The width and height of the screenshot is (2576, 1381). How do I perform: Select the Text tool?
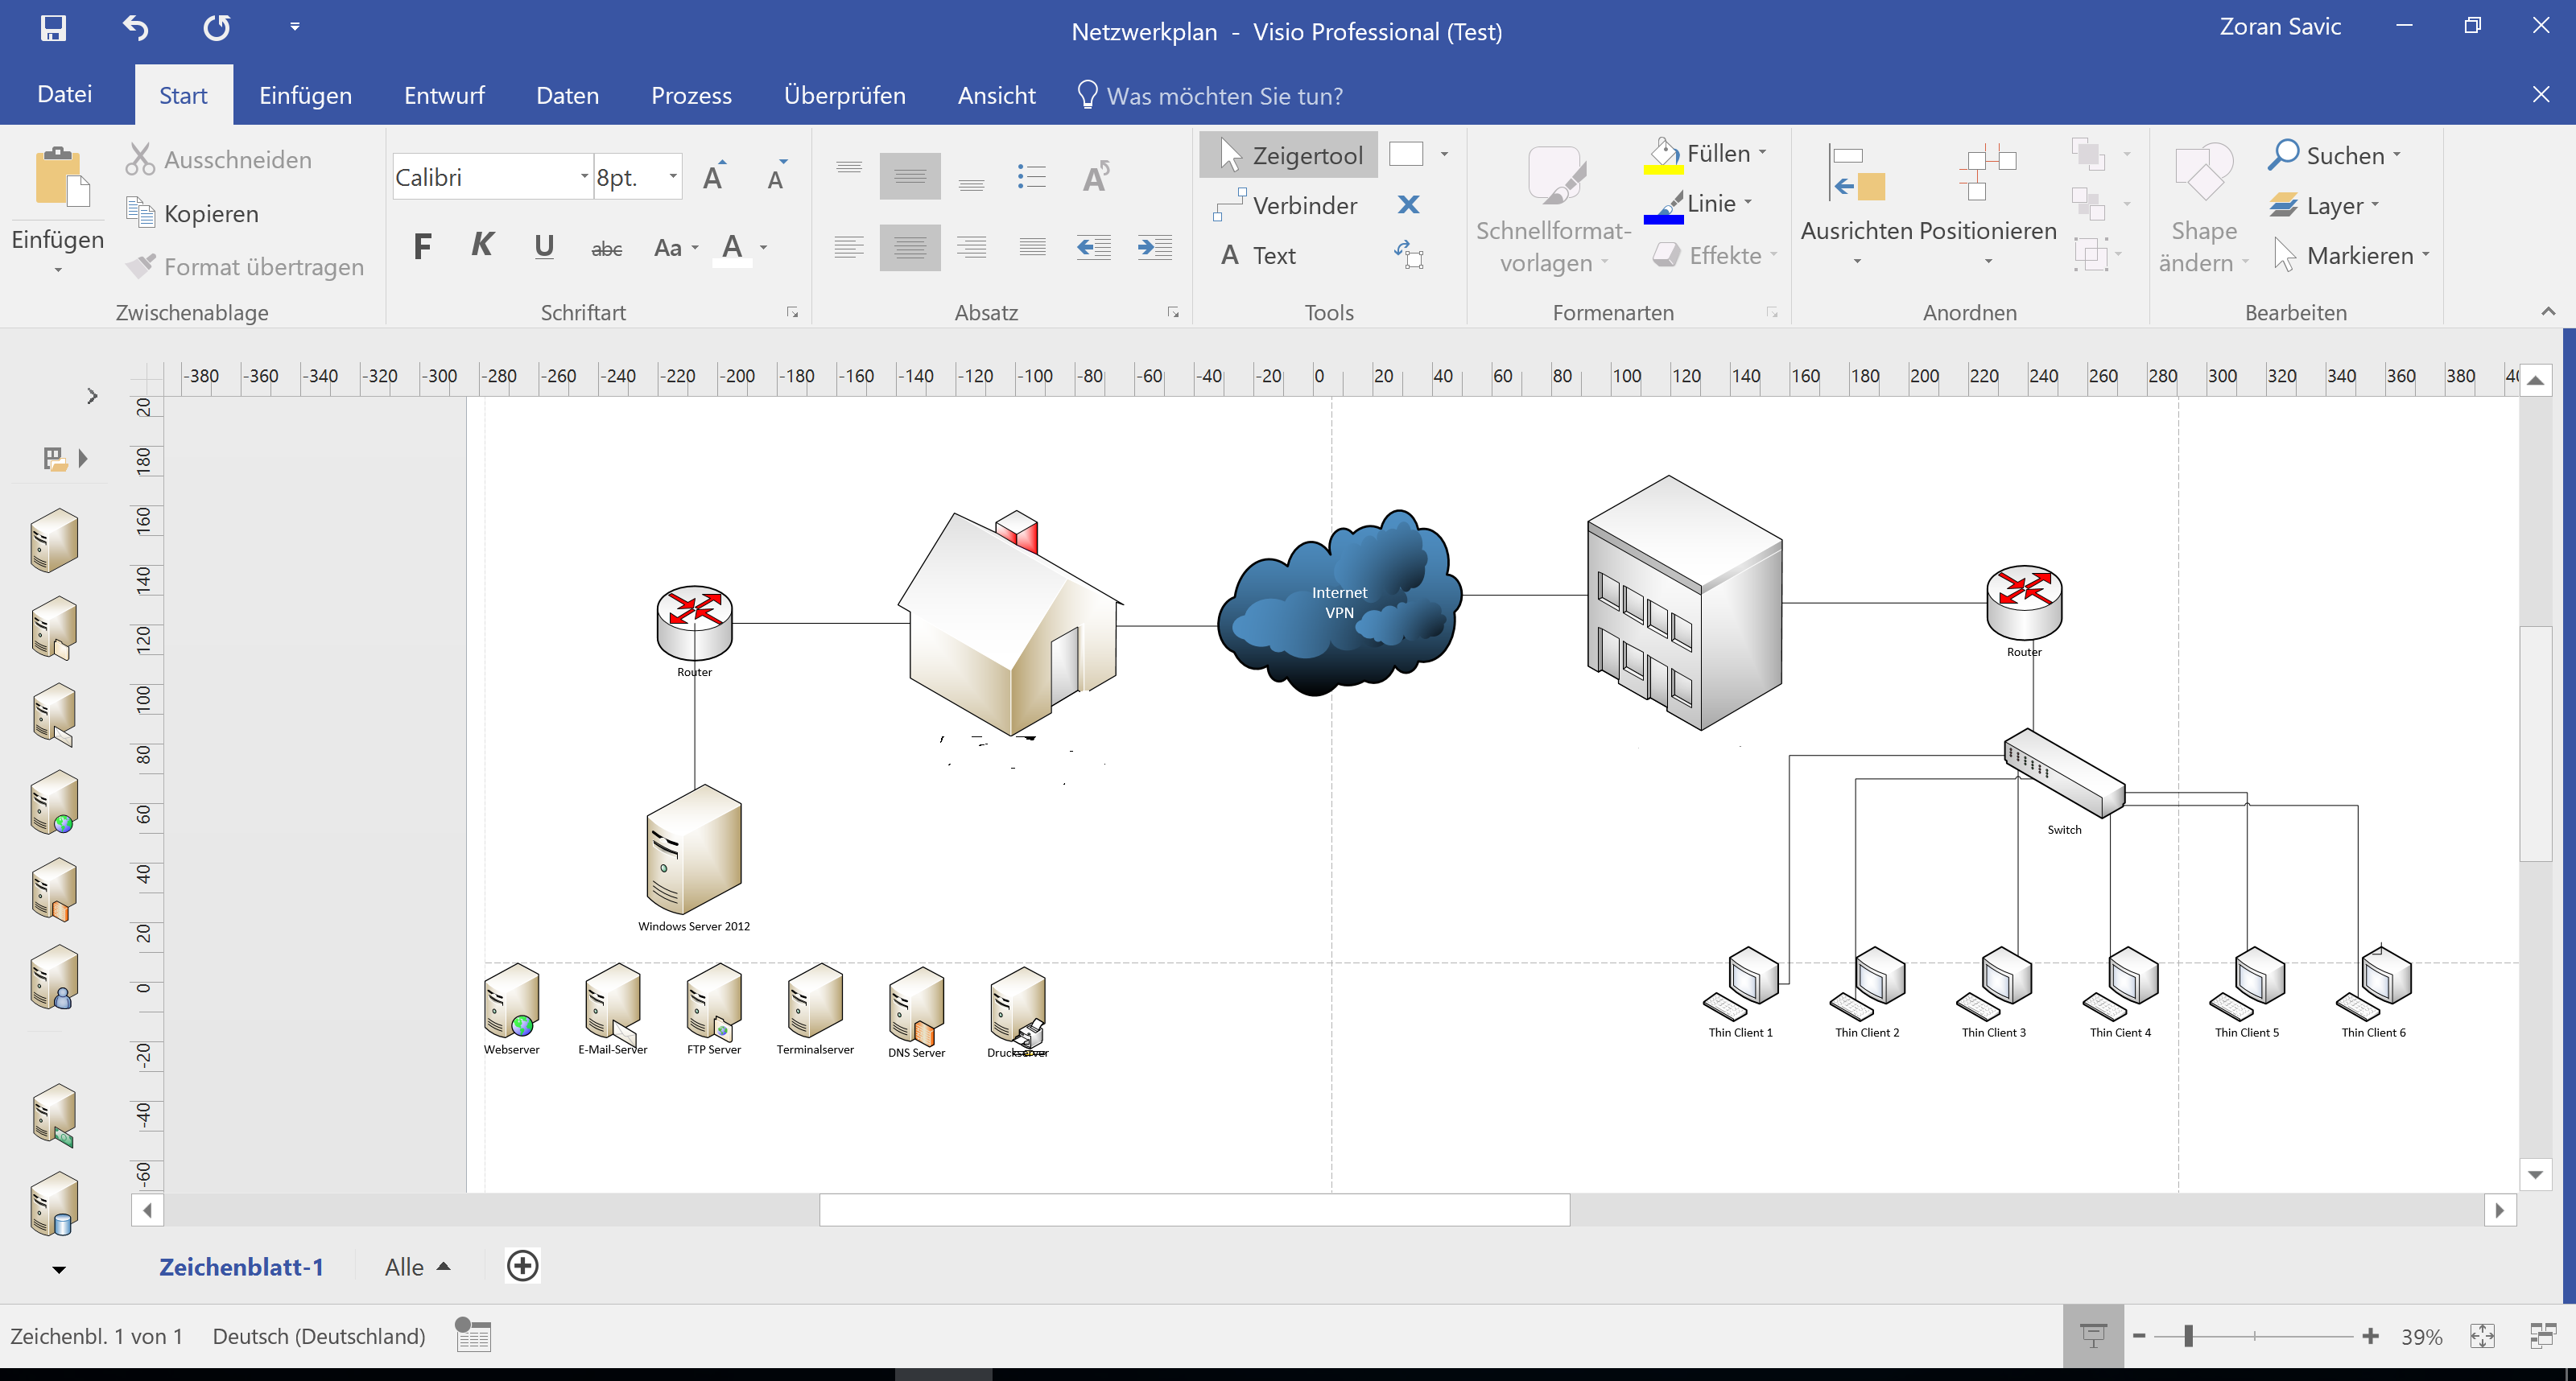click(x=1258, y=255)
